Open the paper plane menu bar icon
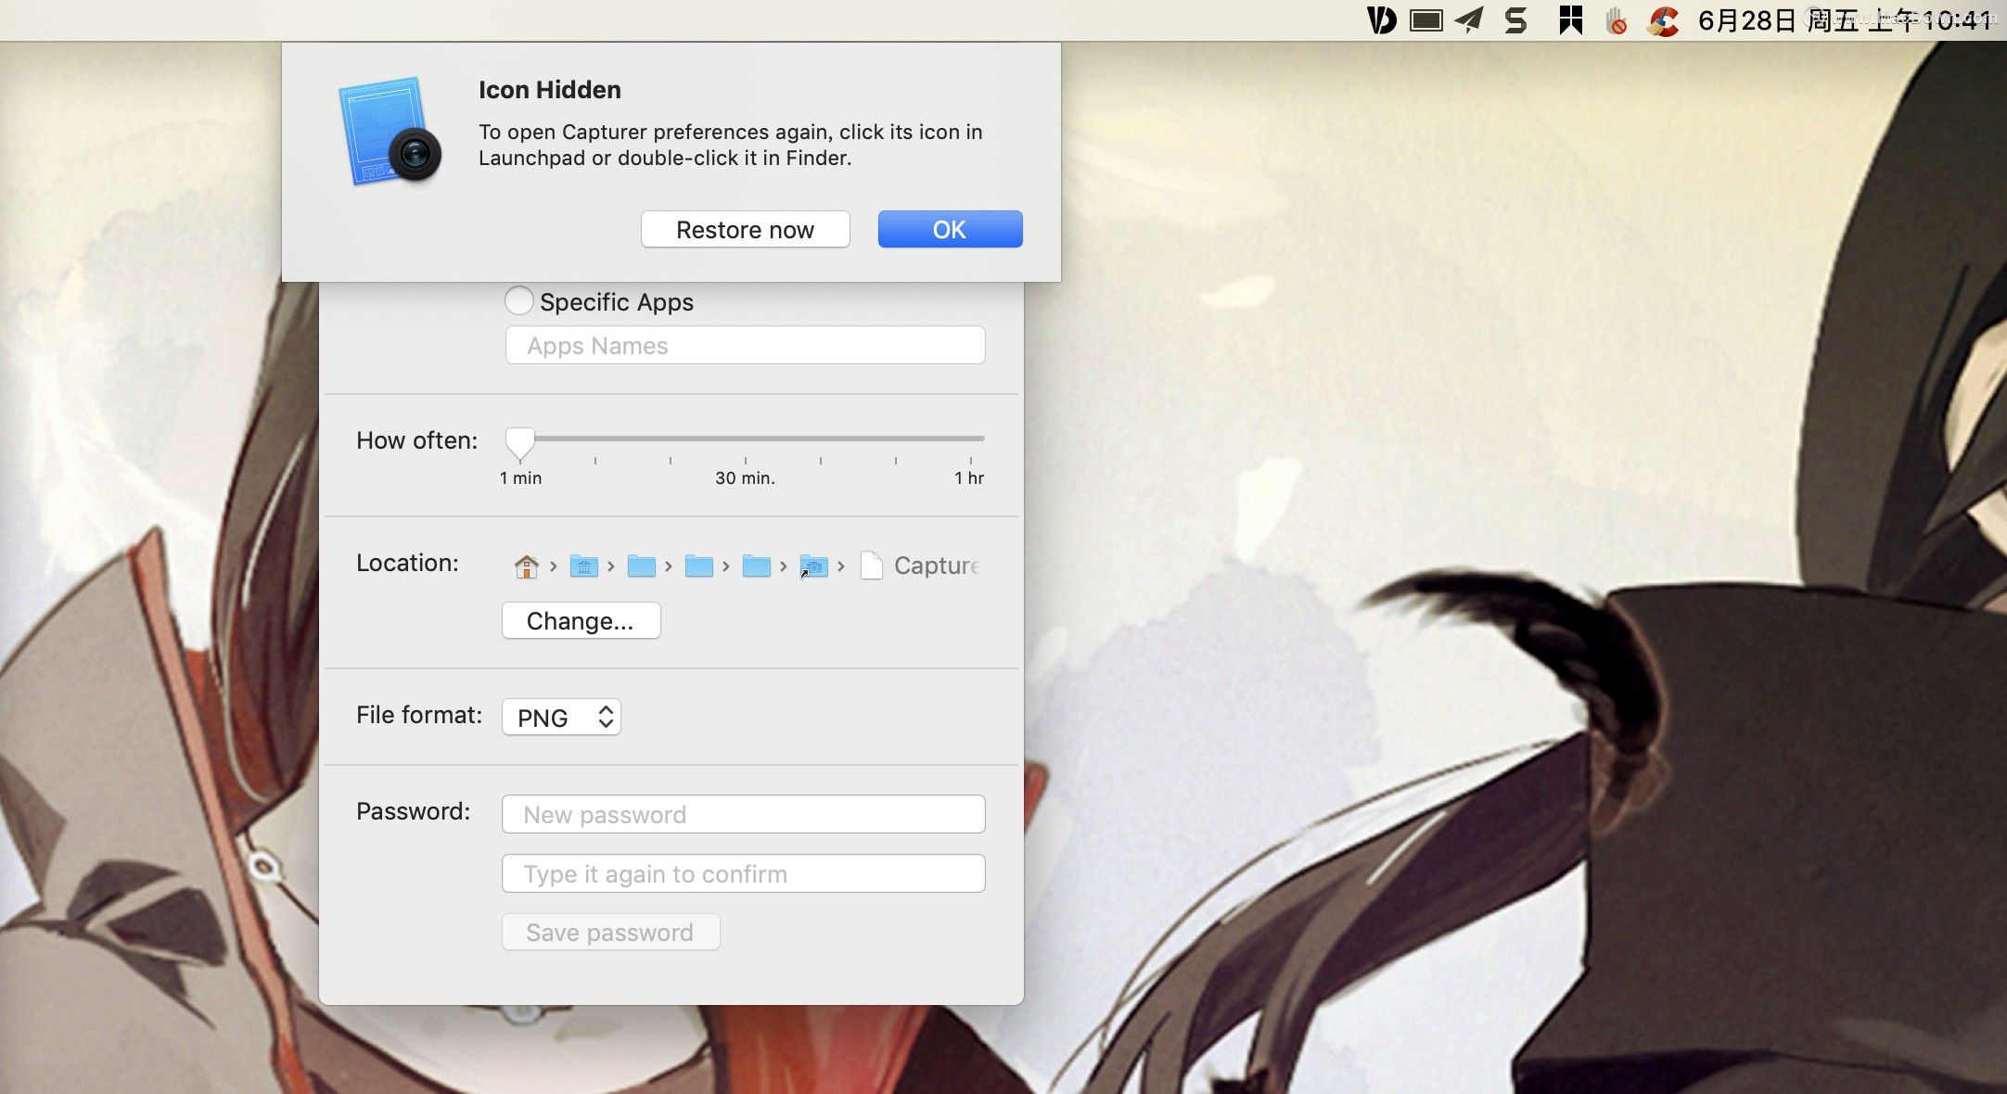This screenshot has height=1094, width=2007. 1469,19
